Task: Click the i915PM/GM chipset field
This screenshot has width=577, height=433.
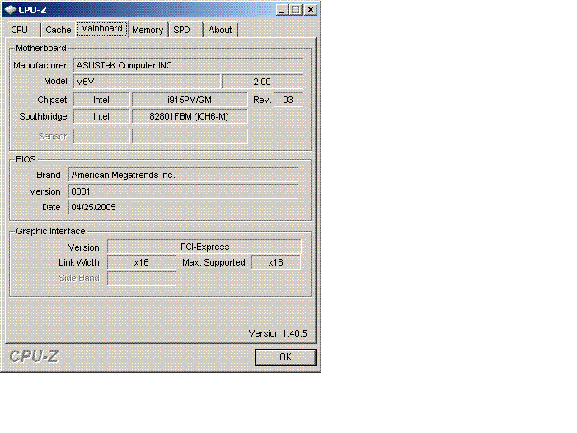Action: (190, 100)
